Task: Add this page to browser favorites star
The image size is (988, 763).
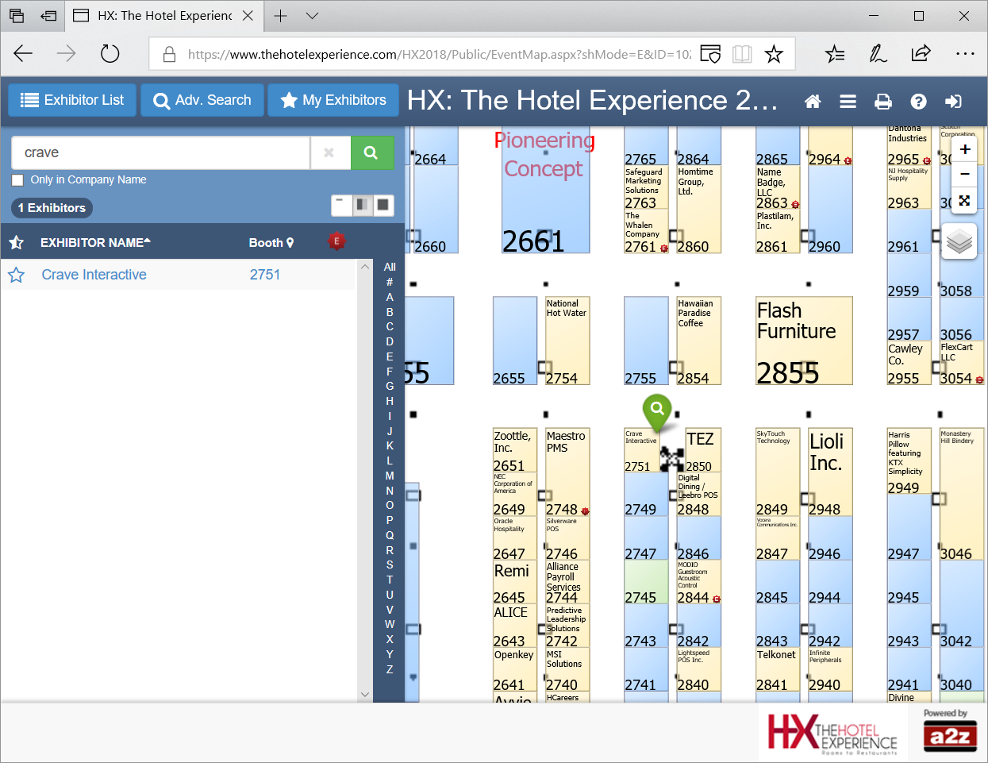Action: [774, 54]
